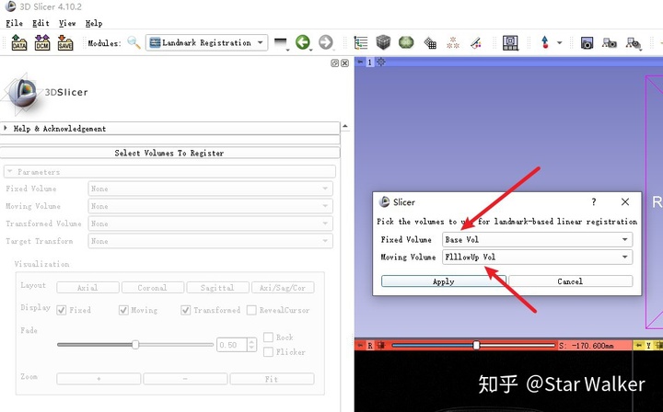
Task: Click Apply in Slicer dialog
Action: [444, 281]
